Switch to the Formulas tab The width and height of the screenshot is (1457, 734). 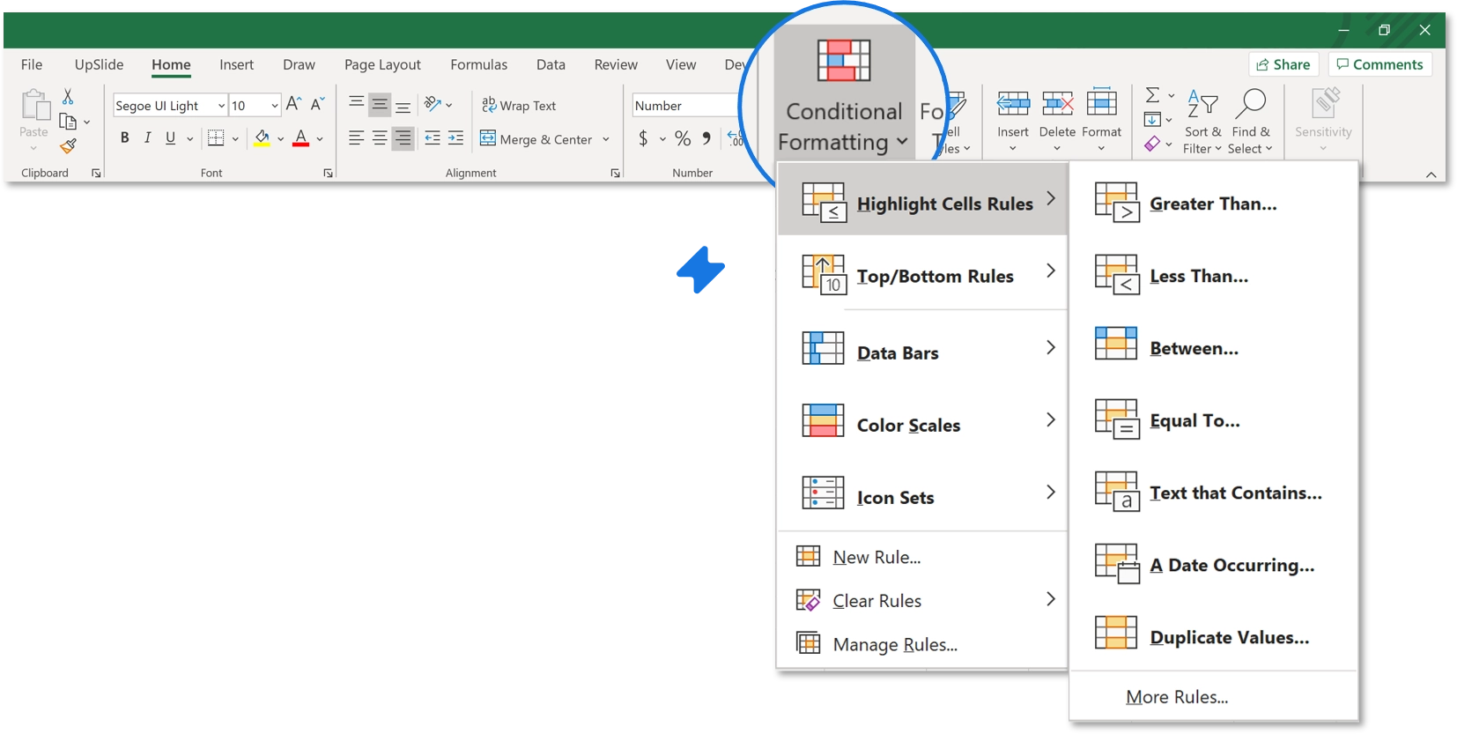478,64
